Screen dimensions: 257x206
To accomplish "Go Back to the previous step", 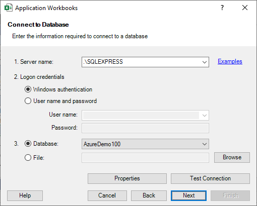I will click(149, 195).
